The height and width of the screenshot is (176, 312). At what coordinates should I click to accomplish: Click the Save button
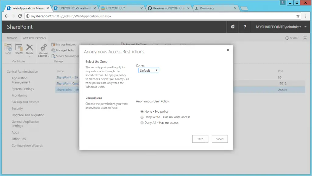click(x=200, y=139)
